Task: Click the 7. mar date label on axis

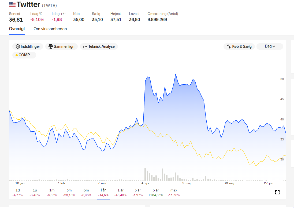Action: [102, 183]
